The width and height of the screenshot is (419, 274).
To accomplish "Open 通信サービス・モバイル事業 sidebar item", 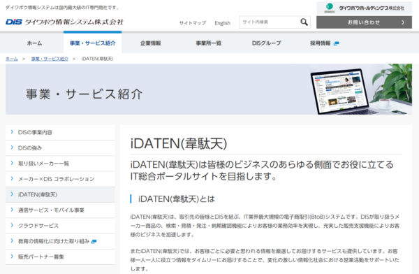I will [x=60, y=210].
